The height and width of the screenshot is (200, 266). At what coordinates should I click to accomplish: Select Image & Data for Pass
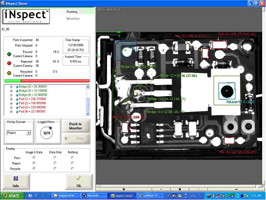point(34,158)
